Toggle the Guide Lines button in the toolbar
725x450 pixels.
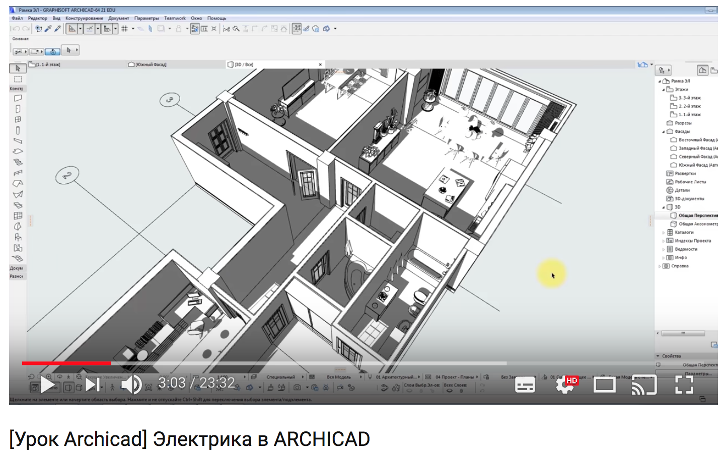pos(72,29)
